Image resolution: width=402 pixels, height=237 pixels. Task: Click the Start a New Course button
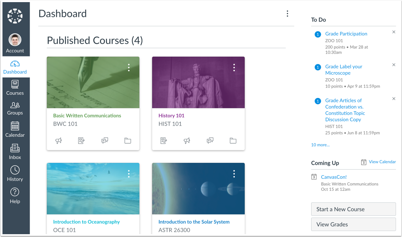(x=353, y=209)
